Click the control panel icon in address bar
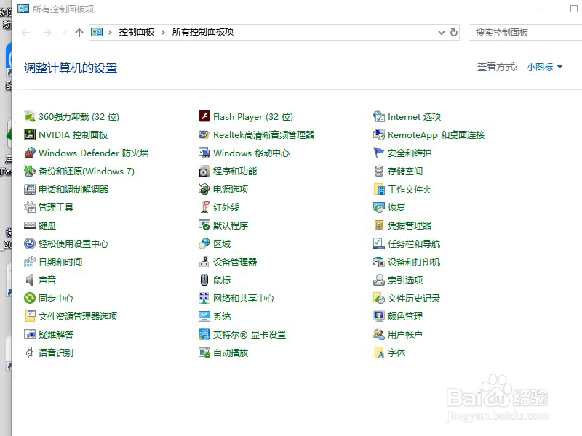Screen dimensions: 582x436 coord(97,32)
